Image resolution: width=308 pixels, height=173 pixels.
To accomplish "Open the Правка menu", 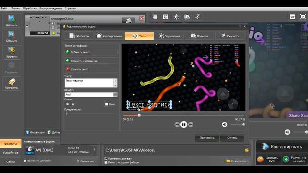I will point(15,8).
